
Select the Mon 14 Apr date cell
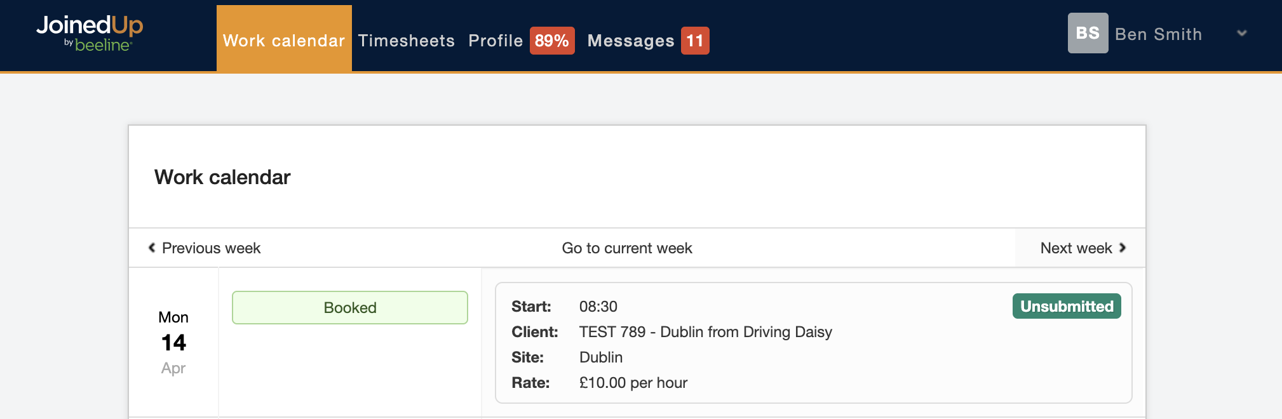pyautogui.click(x=173, y=343)
